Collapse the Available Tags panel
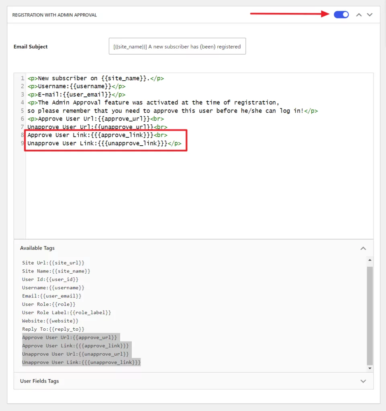Viewport: 386px width, 411px height. click(x=363, y=248)
